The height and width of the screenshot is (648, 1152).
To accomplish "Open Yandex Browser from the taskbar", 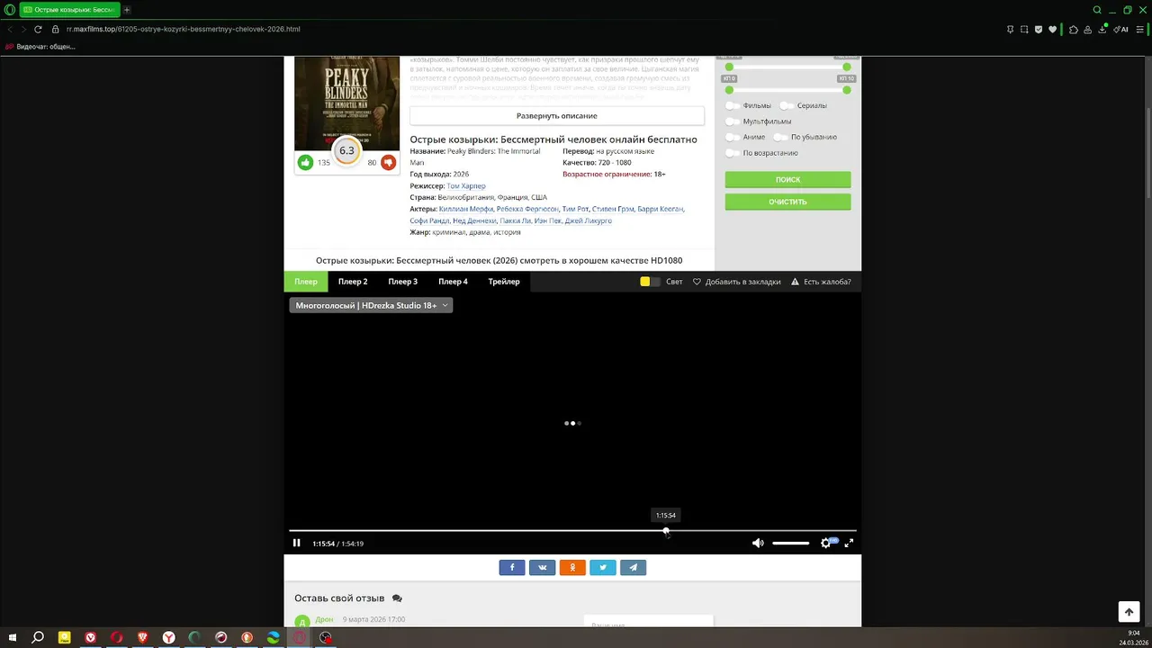I will point(168,637).
